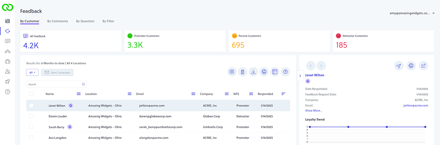440x145 pixels.
Task: Toggle the select-all checkbox in table header
Action: click(31, 94)
